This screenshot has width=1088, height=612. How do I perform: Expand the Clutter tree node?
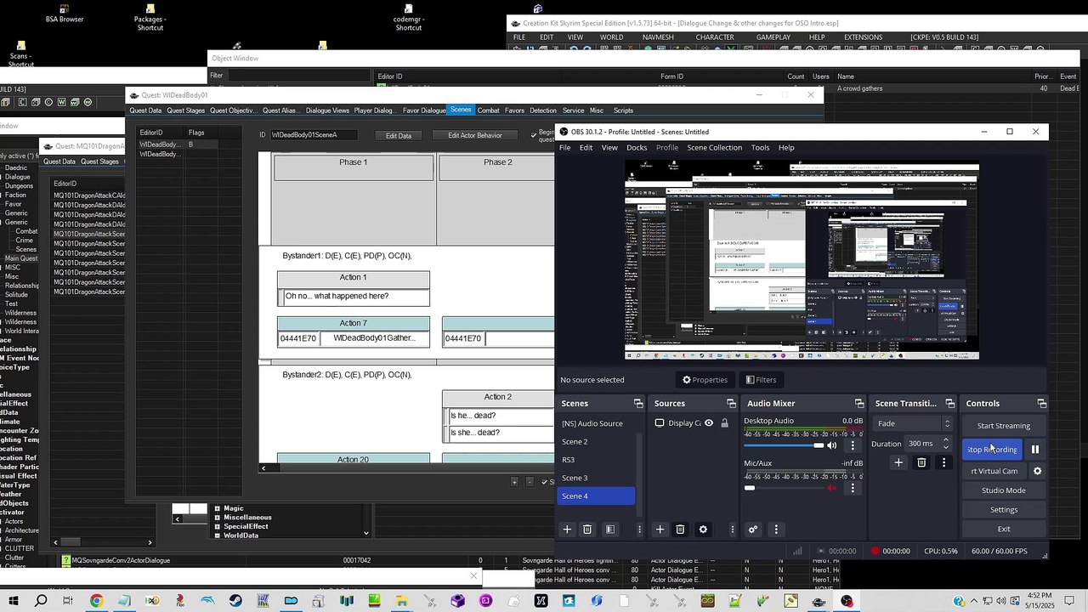16,558
